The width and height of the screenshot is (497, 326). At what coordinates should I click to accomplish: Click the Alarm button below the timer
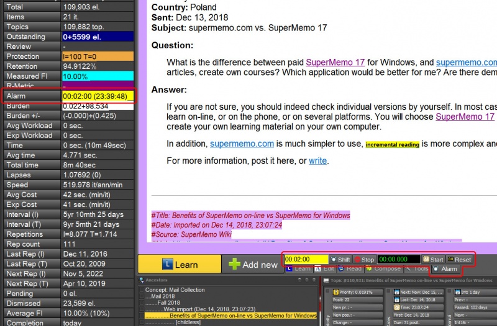click(x=445, y=270)
